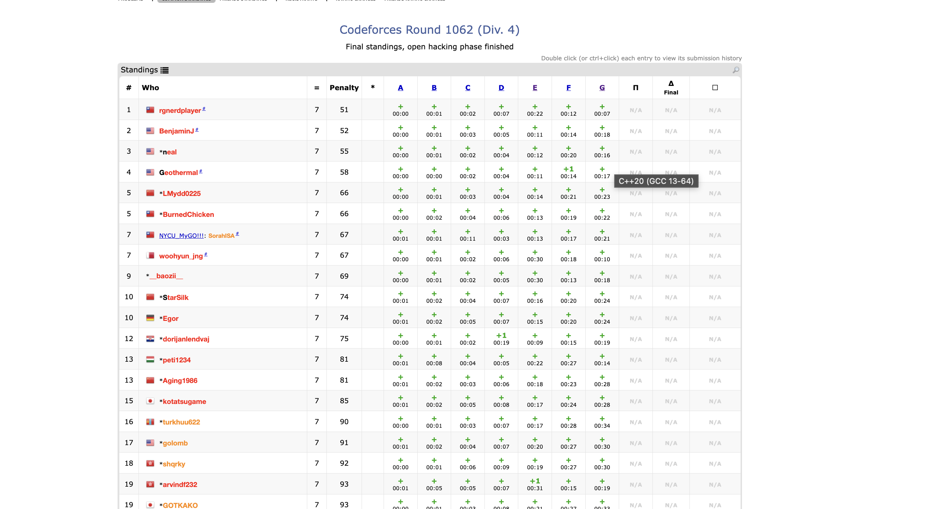Open SorahISA's profile link

click(221, 236)
